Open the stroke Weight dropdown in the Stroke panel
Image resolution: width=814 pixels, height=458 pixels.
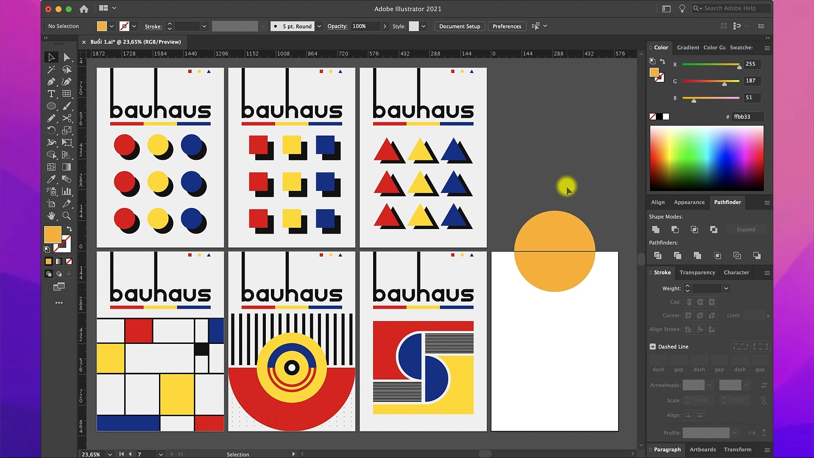point(726,288)
